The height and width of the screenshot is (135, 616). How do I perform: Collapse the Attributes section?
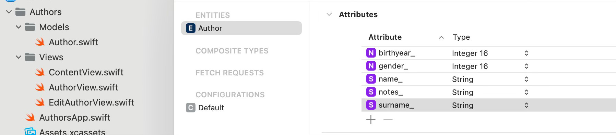(x=329, y=14)
